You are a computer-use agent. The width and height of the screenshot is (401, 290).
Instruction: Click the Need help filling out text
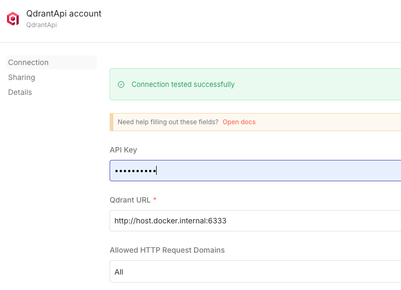(x=168, y=122)
